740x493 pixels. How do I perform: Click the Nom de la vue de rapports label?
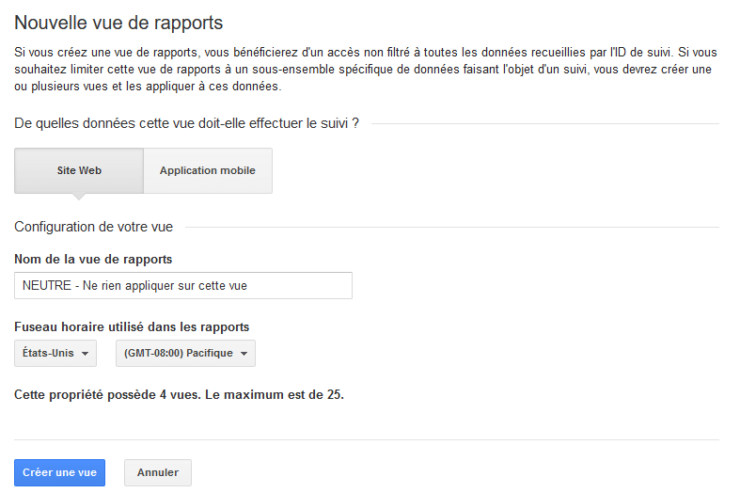[x=93, y=260]
